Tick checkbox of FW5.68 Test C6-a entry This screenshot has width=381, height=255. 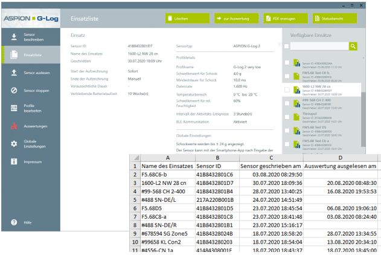[x=287, y=144]
